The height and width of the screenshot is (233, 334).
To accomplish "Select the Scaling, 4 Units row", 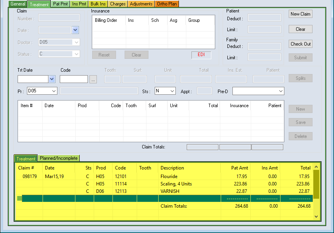I will [176, 184].
